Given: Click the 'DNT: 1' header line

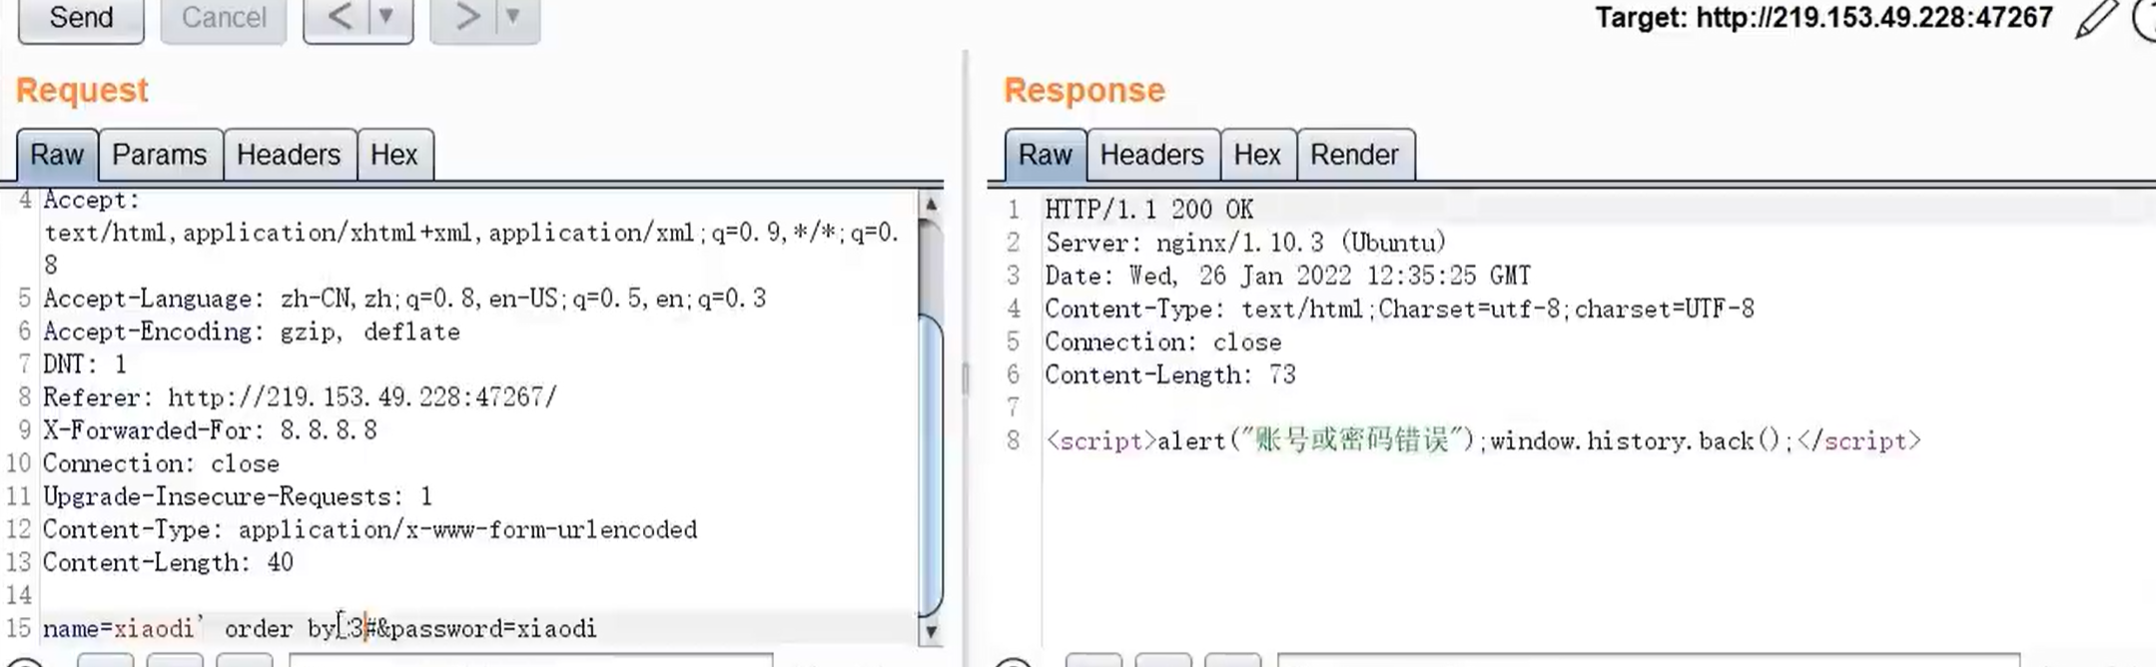Looking at the screenshot, I should click(x=85, y=364).
